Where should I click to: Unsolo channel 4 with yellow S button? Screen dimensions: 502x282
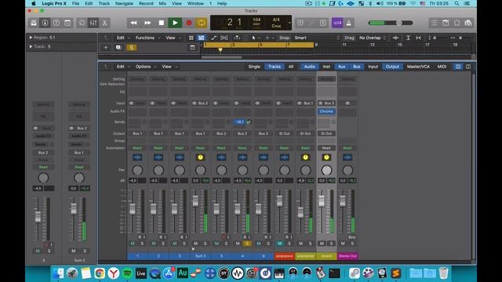(247, 244)
